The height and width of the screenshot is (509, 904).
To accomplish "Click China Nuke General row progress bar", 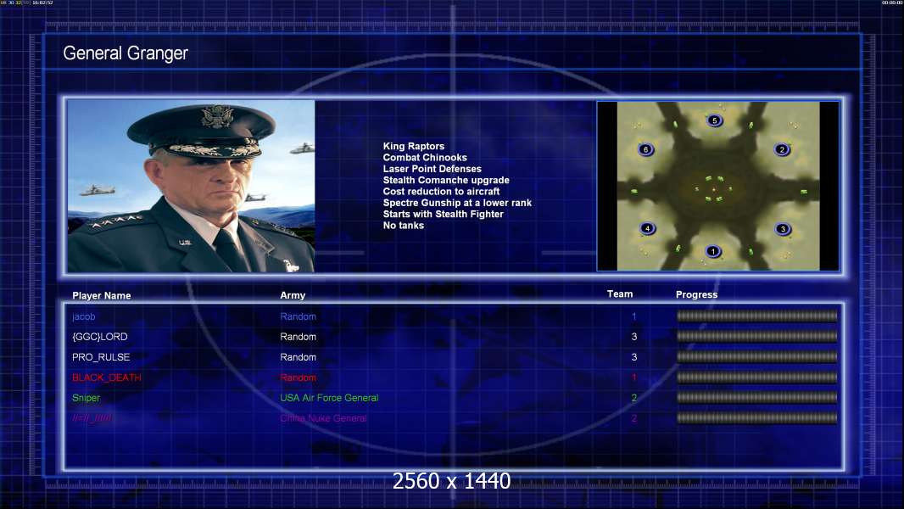I will coord(756,418).
